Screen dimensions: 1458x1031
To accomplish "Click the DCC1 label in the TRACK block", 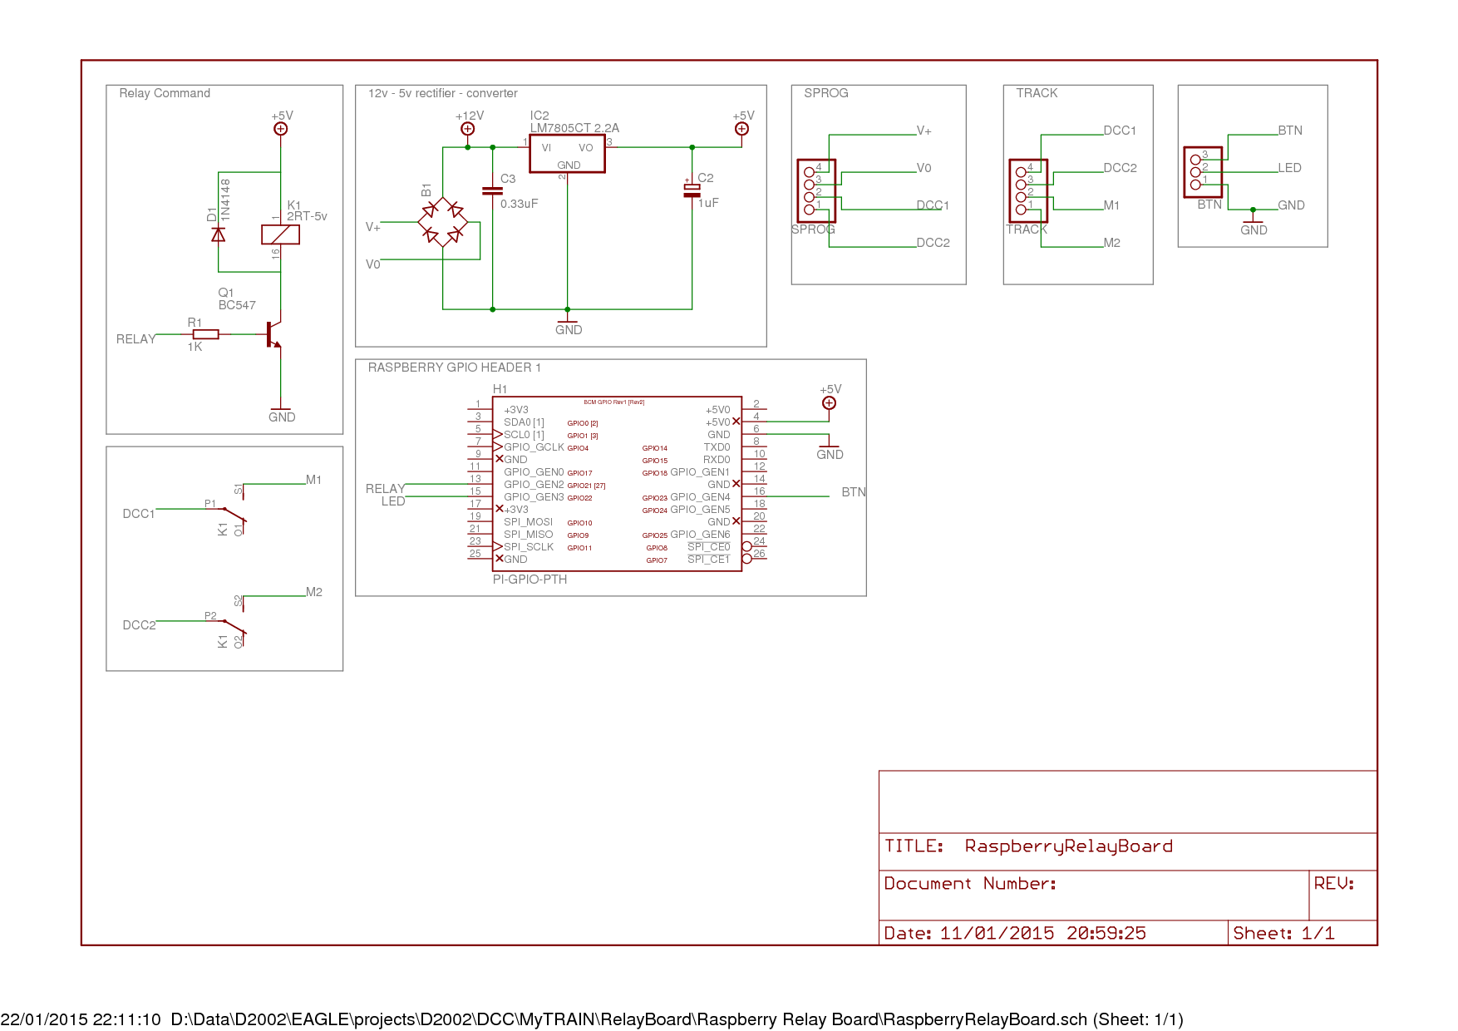I will 1120,131.
